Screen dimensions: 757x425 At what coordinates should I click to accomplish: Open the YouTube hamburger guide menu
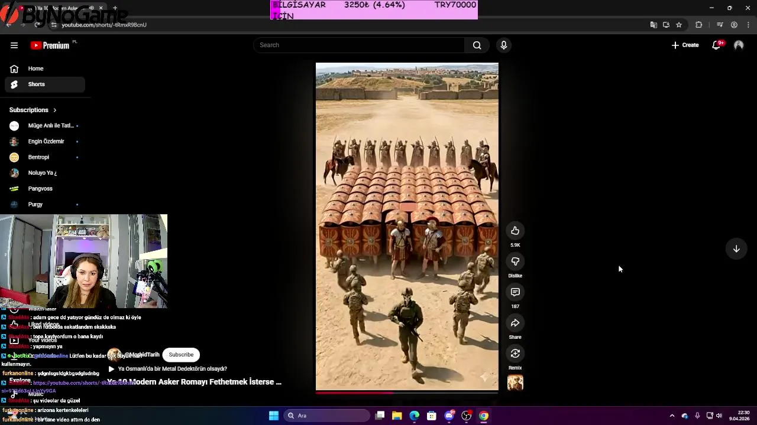14,45
